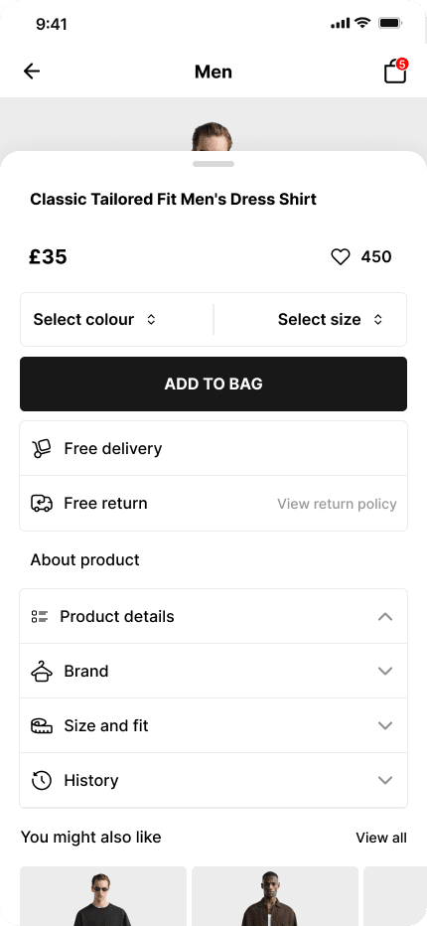Click the ADD TO BAG button
The width and height of the screenshot is (427, 926).
[213, 384]
